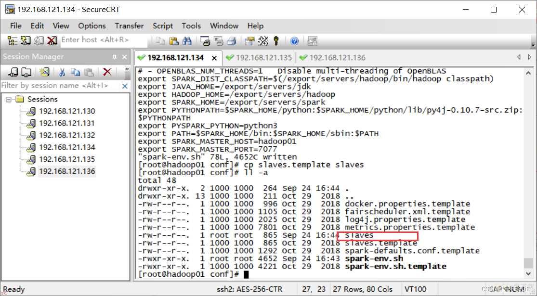The width and height of the screenshot is (537, 296).
Task: Open Session Options toolbar icon
Action: click(249, 41)
